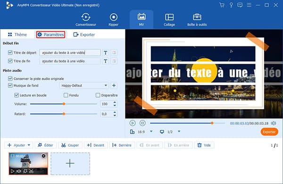283x184 pixels.
Task: Adjust the Volume slider
Action: [x=64, y=104]
